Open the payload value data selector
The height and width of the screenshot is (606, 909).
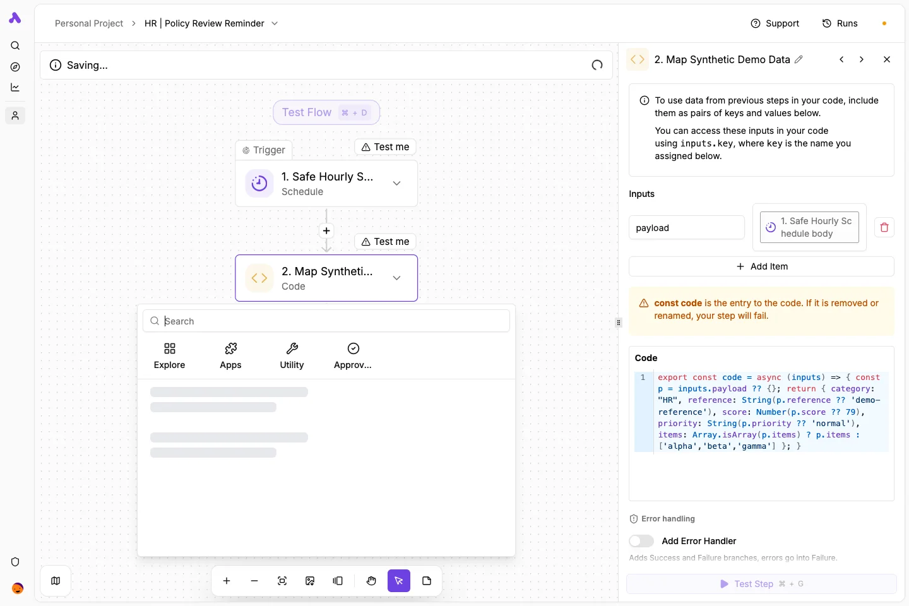[x=809, y=227]
